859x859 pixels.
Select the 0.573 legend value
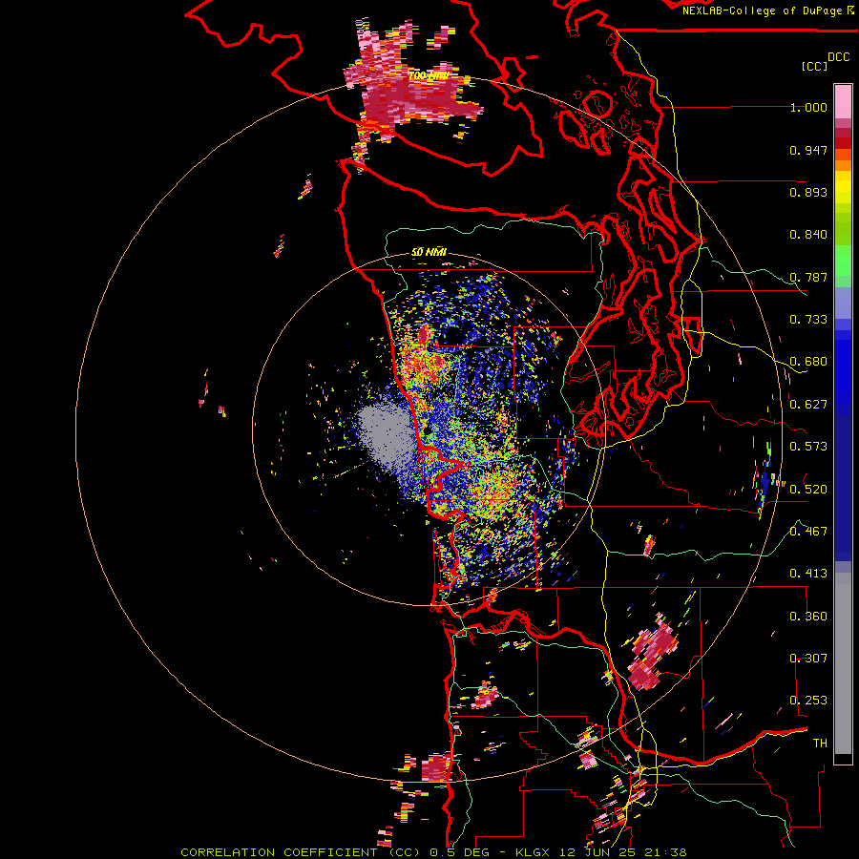pyautogui.click(x=808, y=447)
